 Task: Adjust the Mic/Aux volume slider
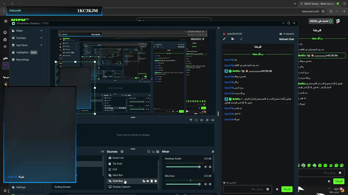183,184
